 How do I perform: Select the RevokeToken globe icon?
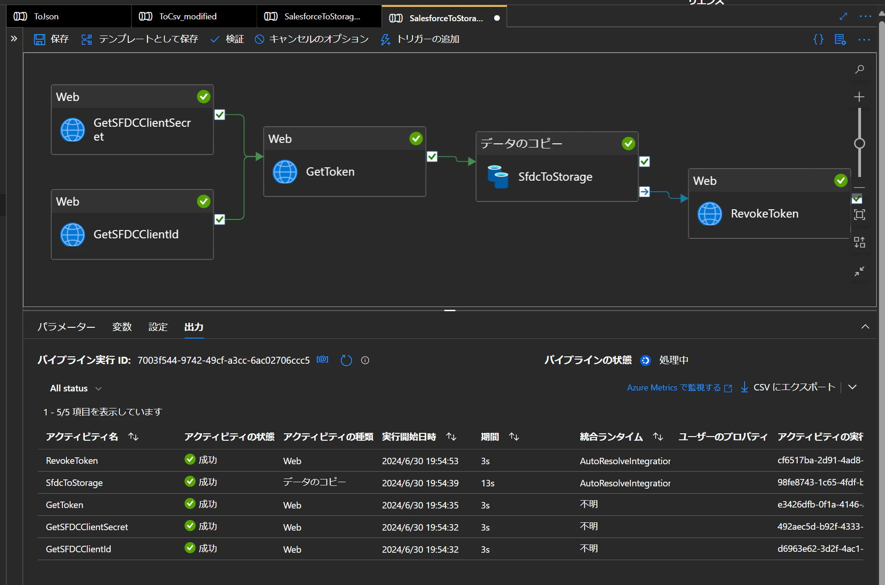click(x=710, y=213)
